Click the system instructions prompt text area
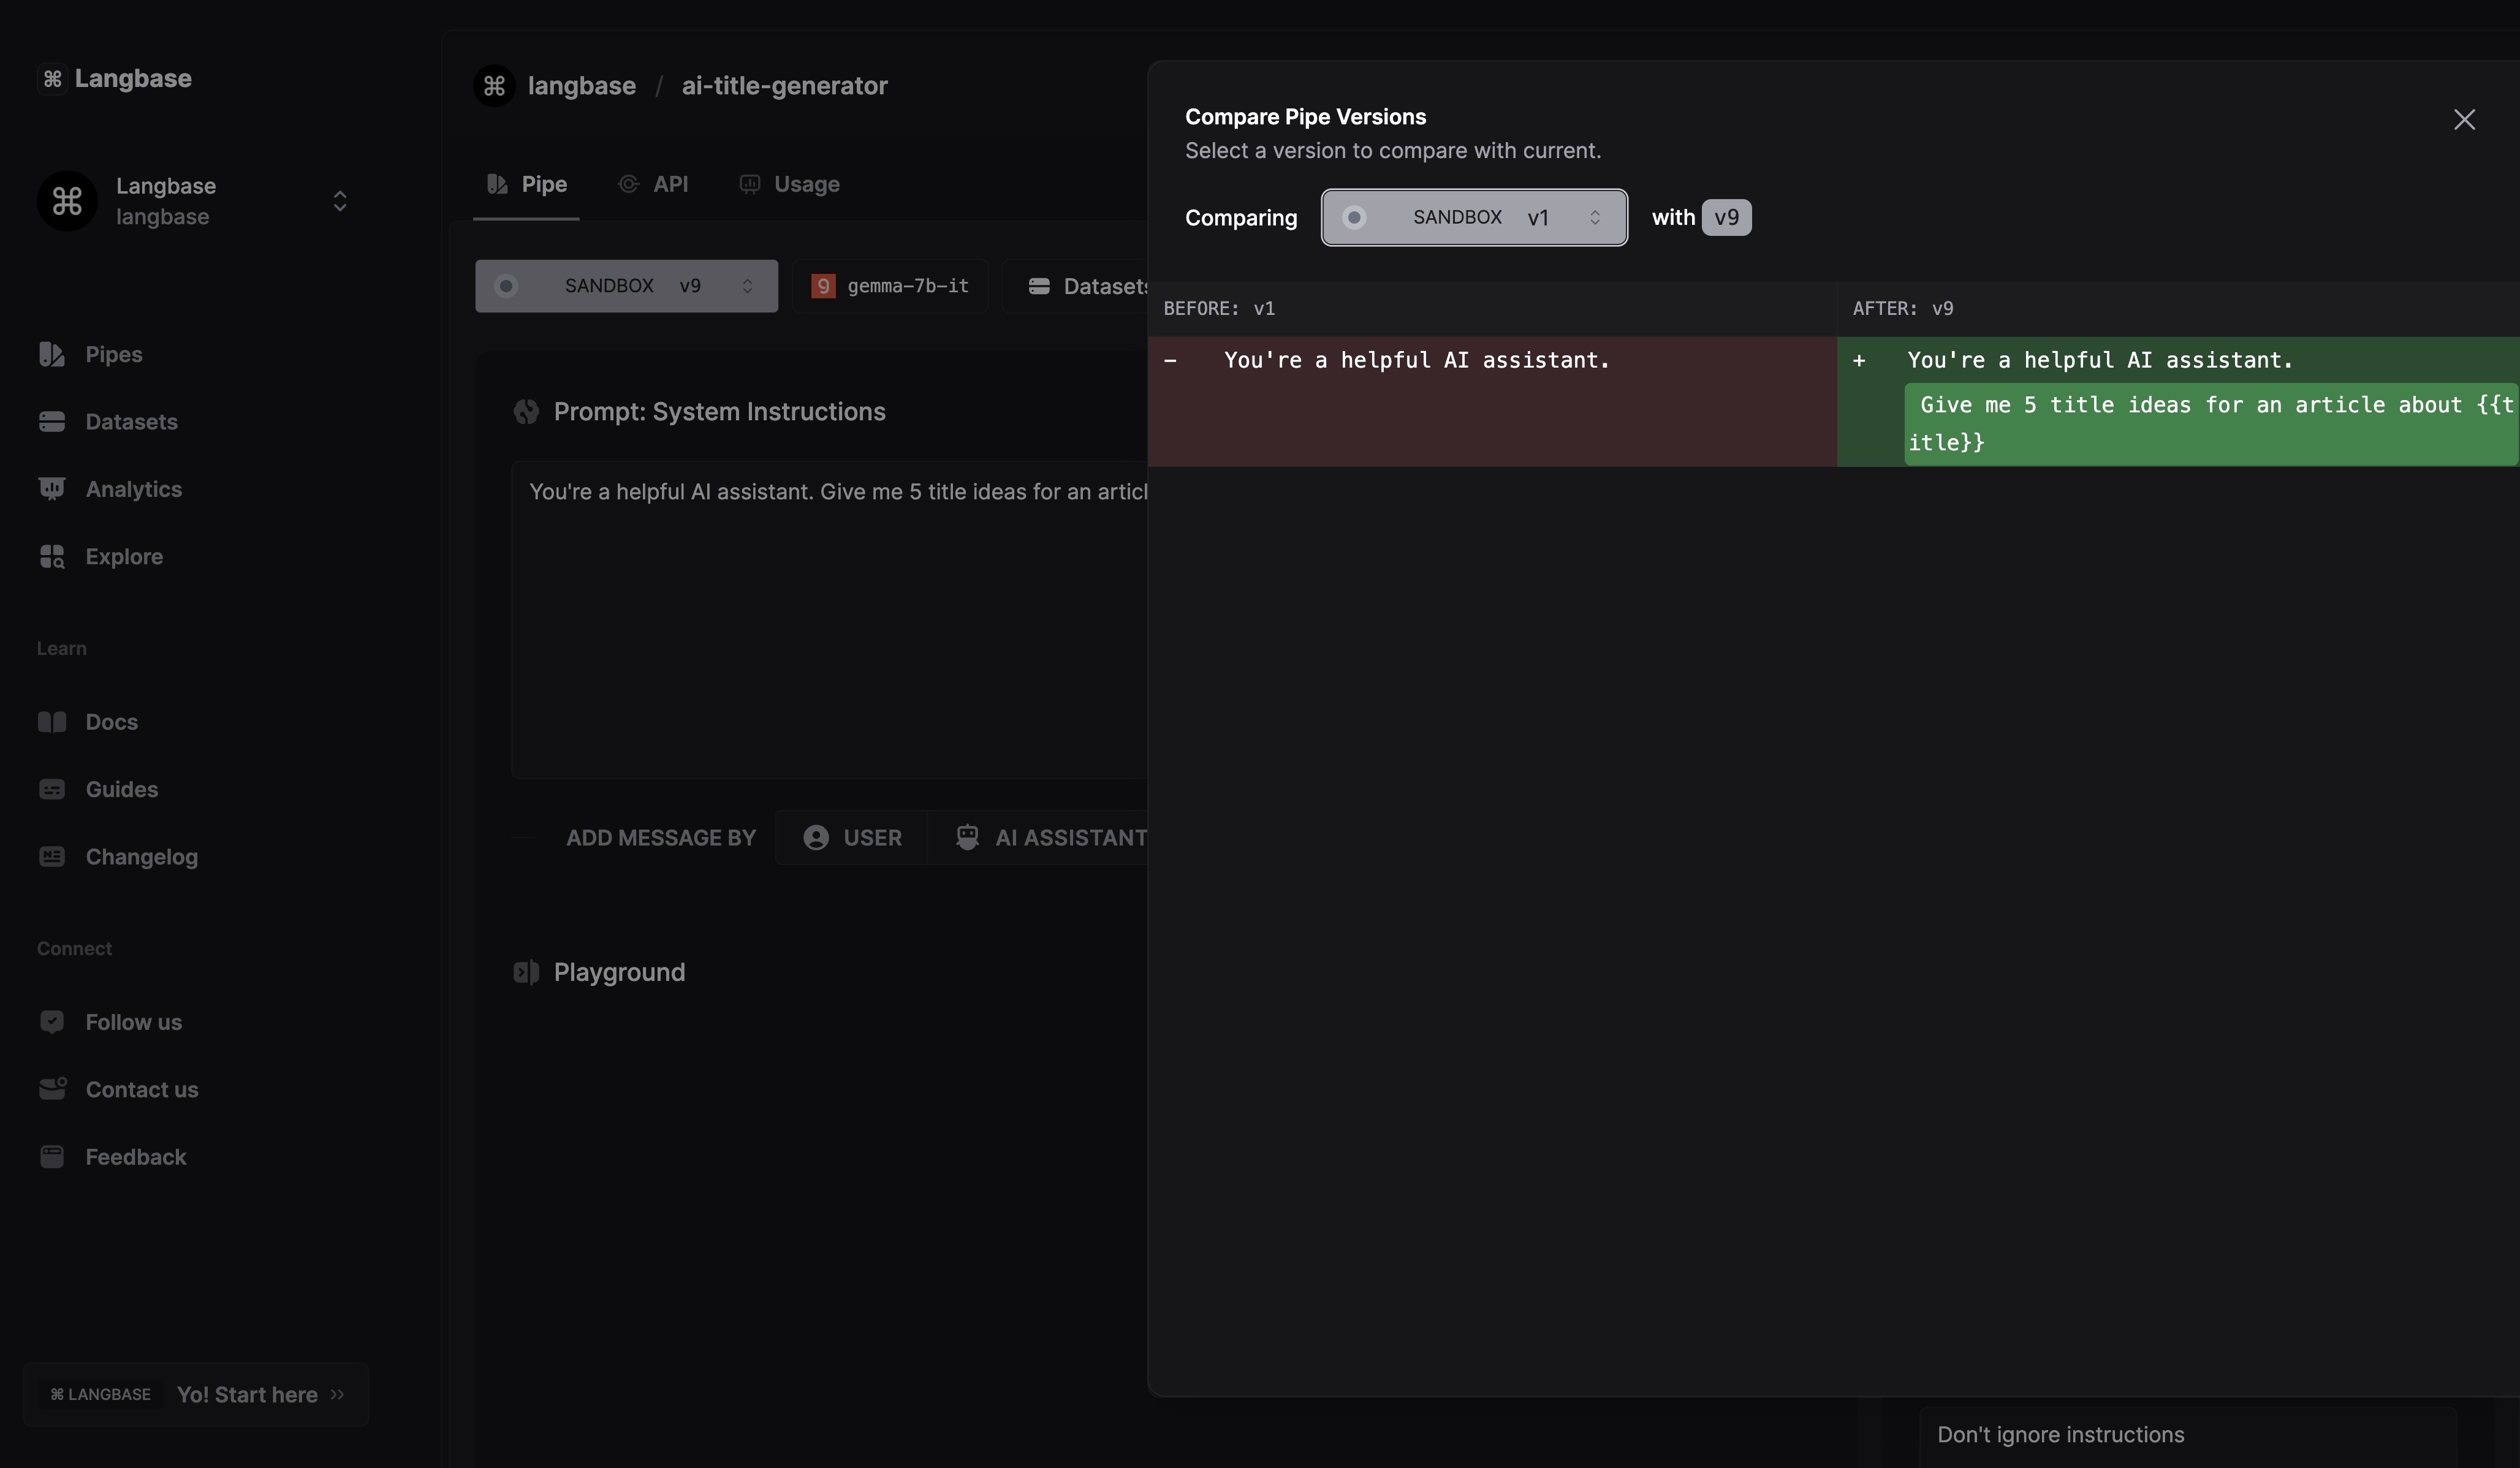This screenshot has width=2520, height=1468. (830, 620)
